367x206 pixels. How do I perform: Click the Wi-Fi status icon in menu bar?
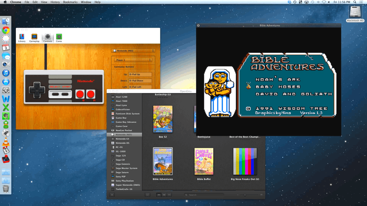(x=324, y=2)
